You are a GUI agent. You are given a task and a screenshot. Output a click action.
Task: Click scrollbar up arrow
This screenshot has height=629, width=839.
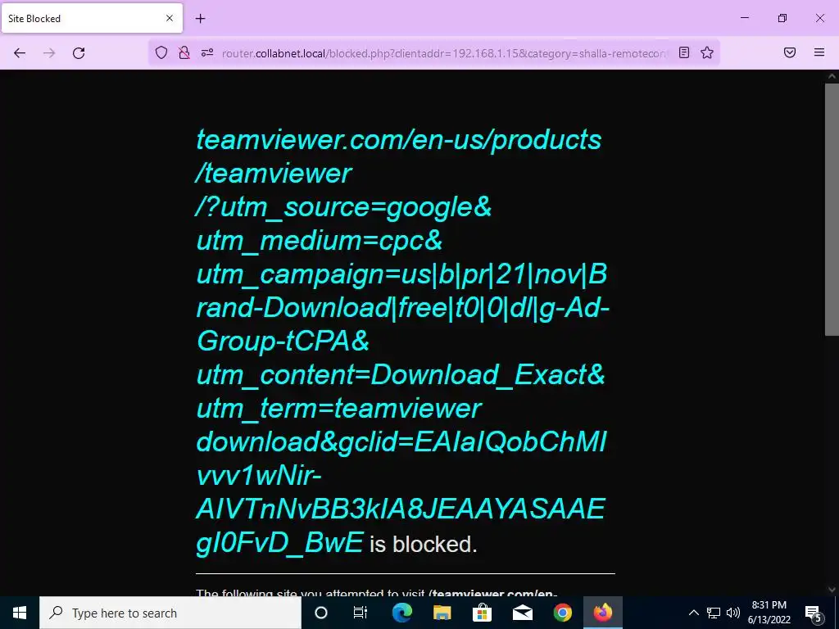[832, 76]
